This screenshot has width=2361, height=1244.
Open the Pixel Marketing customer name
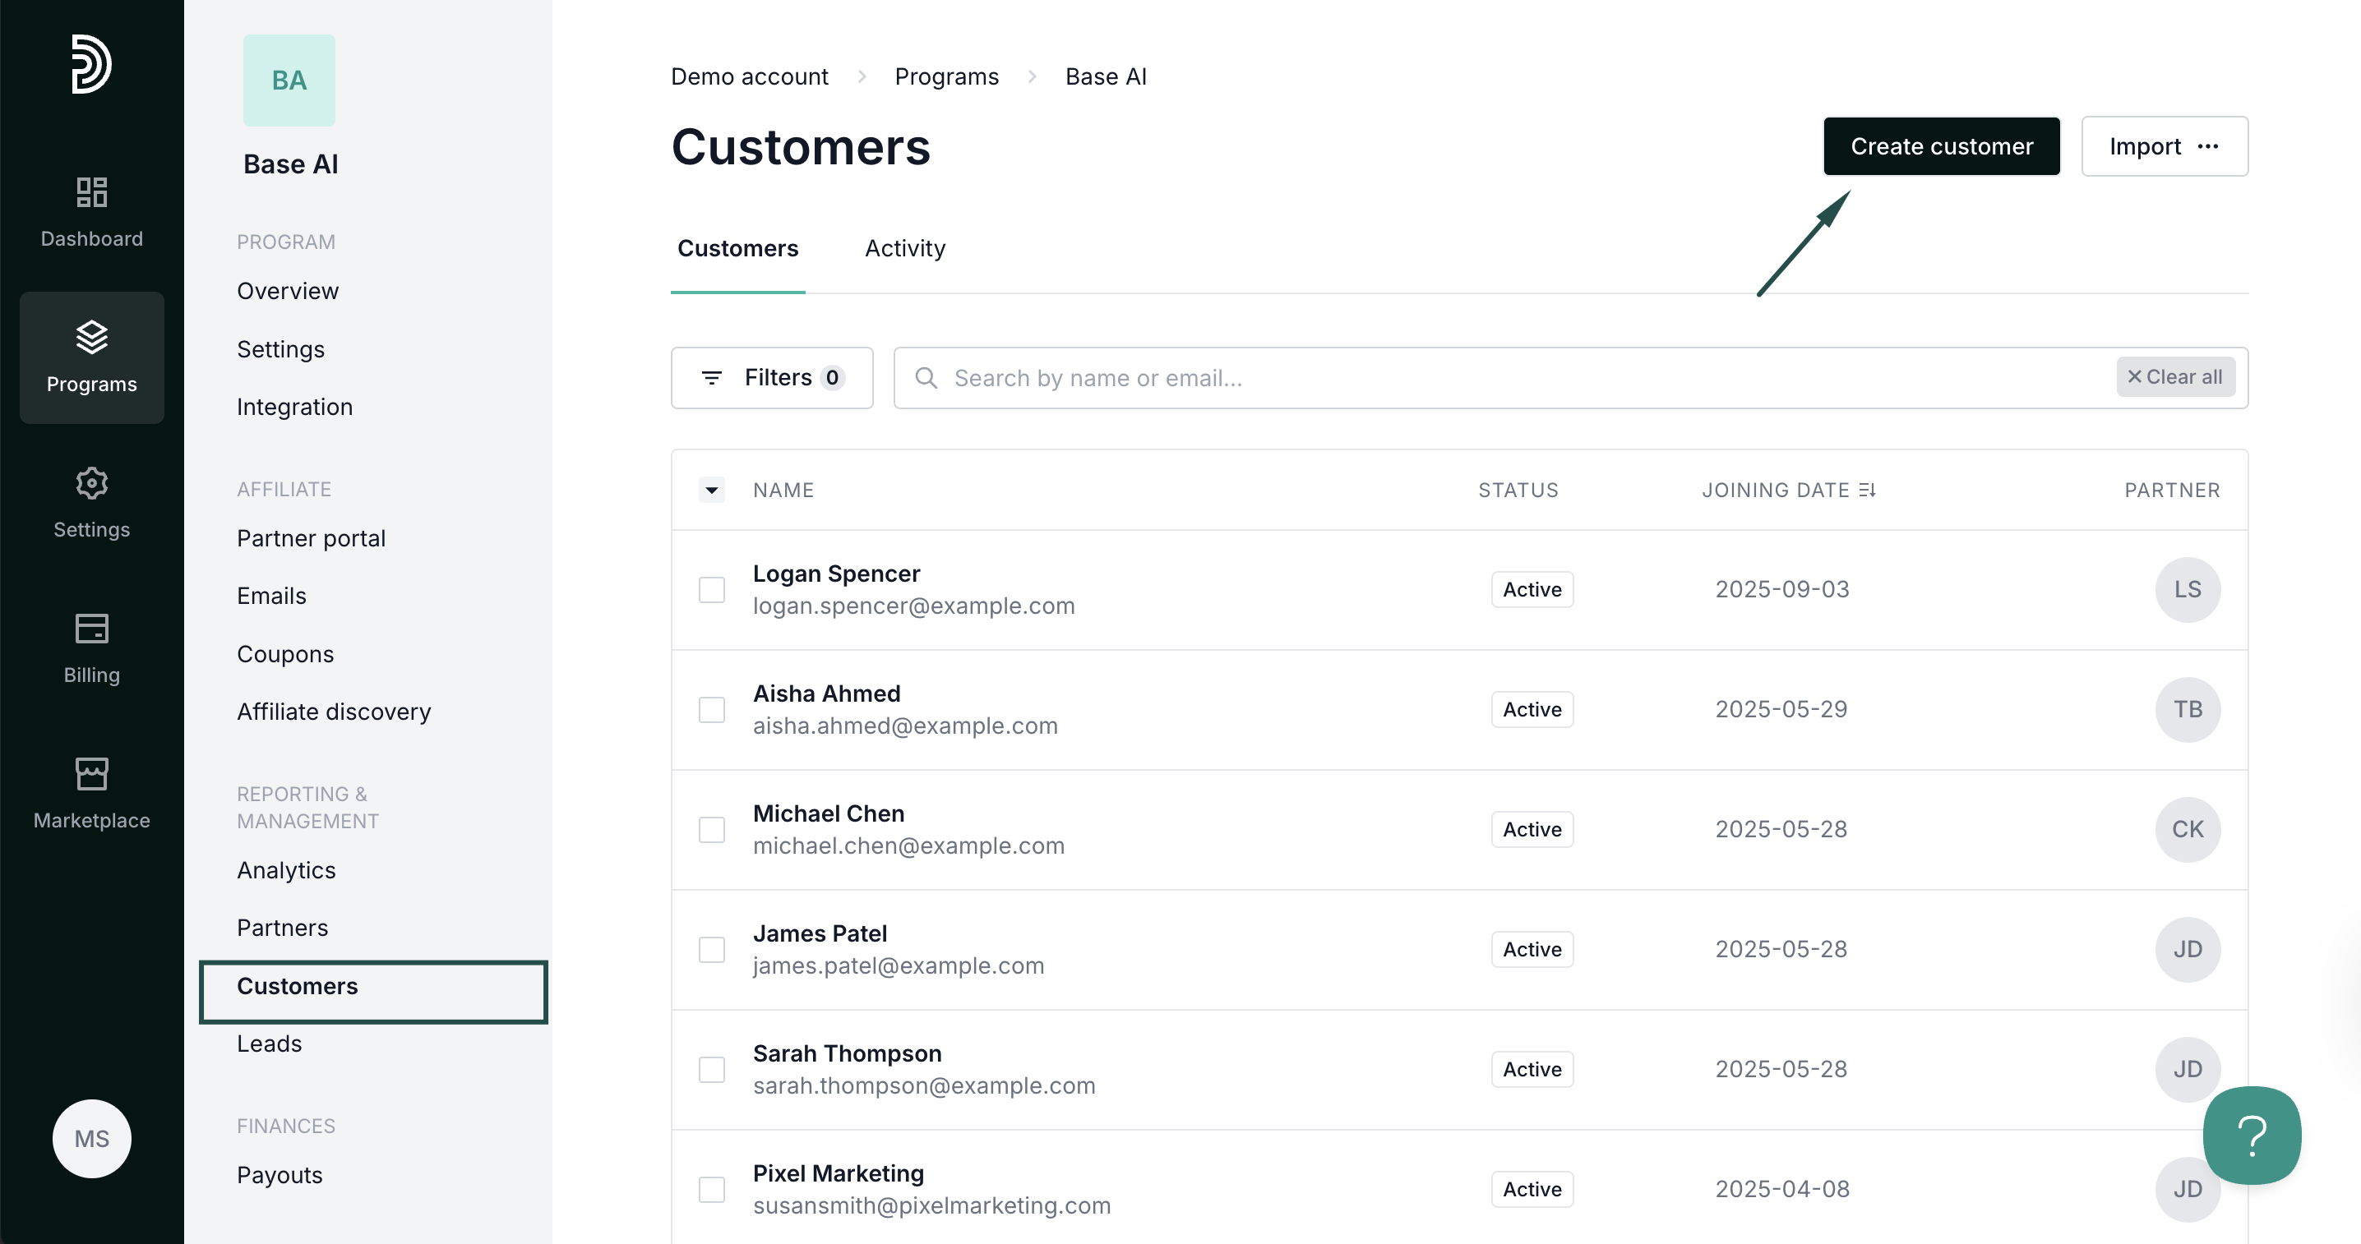click(838, 1173)
